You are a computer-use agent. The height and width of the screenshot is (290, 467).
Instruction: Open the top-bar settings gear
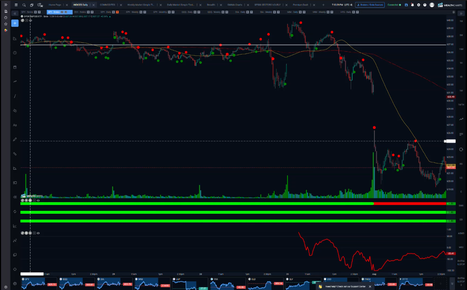click(419, 5)
